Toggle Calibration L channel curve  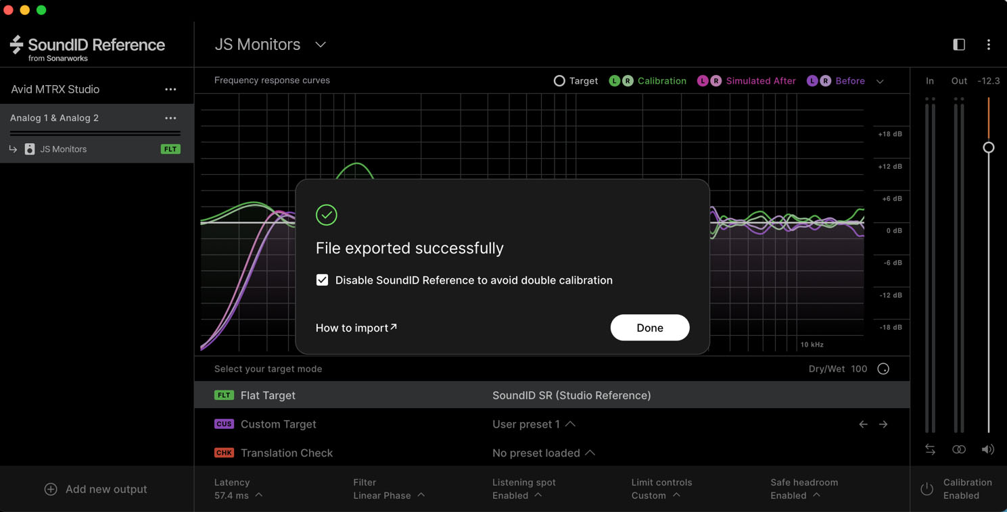pyautogui.click(x=615, y=81)
